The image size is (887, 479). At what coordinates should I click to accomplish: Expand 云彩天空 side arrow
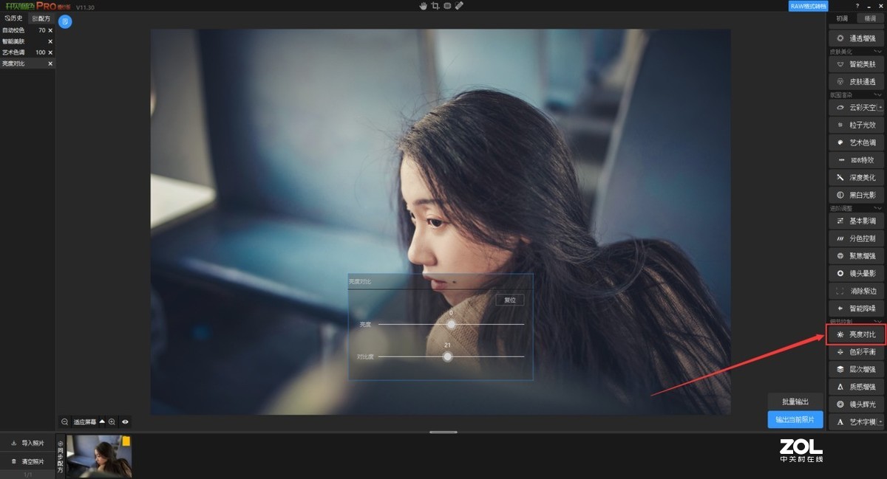click(880, 108)
